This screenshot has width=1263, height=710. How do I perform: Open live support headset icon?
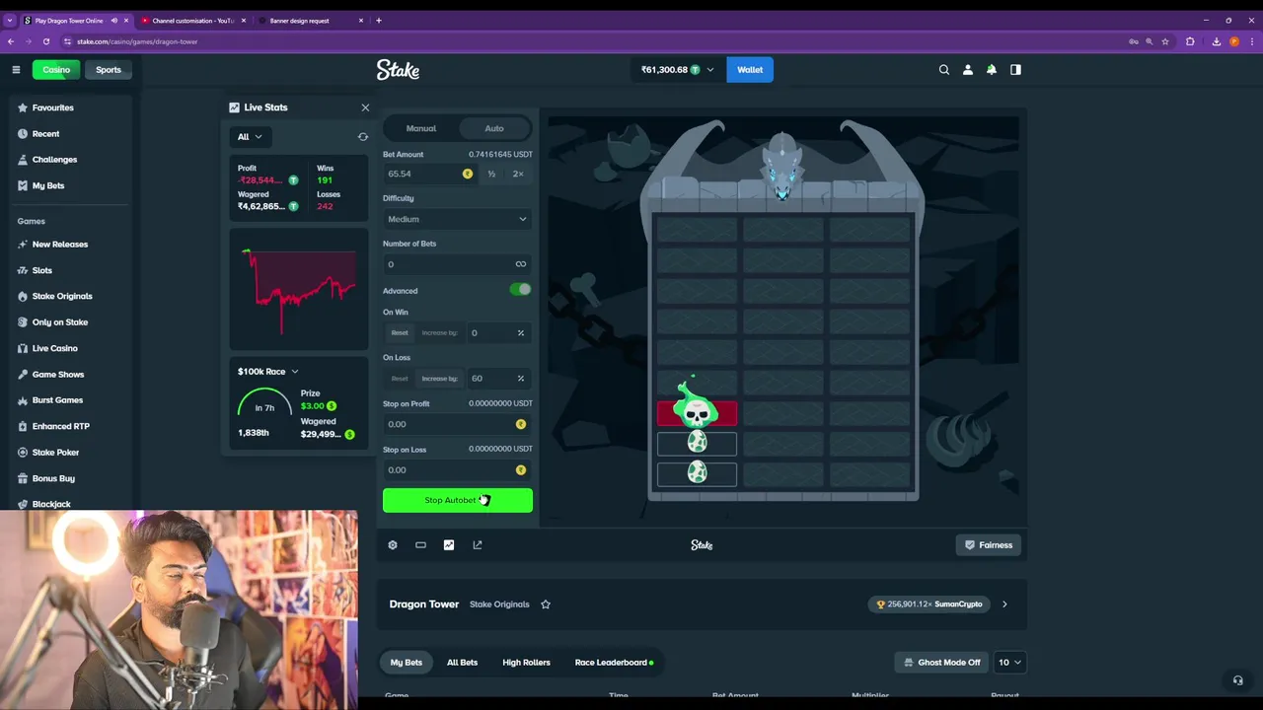(x=1237, y=680)
